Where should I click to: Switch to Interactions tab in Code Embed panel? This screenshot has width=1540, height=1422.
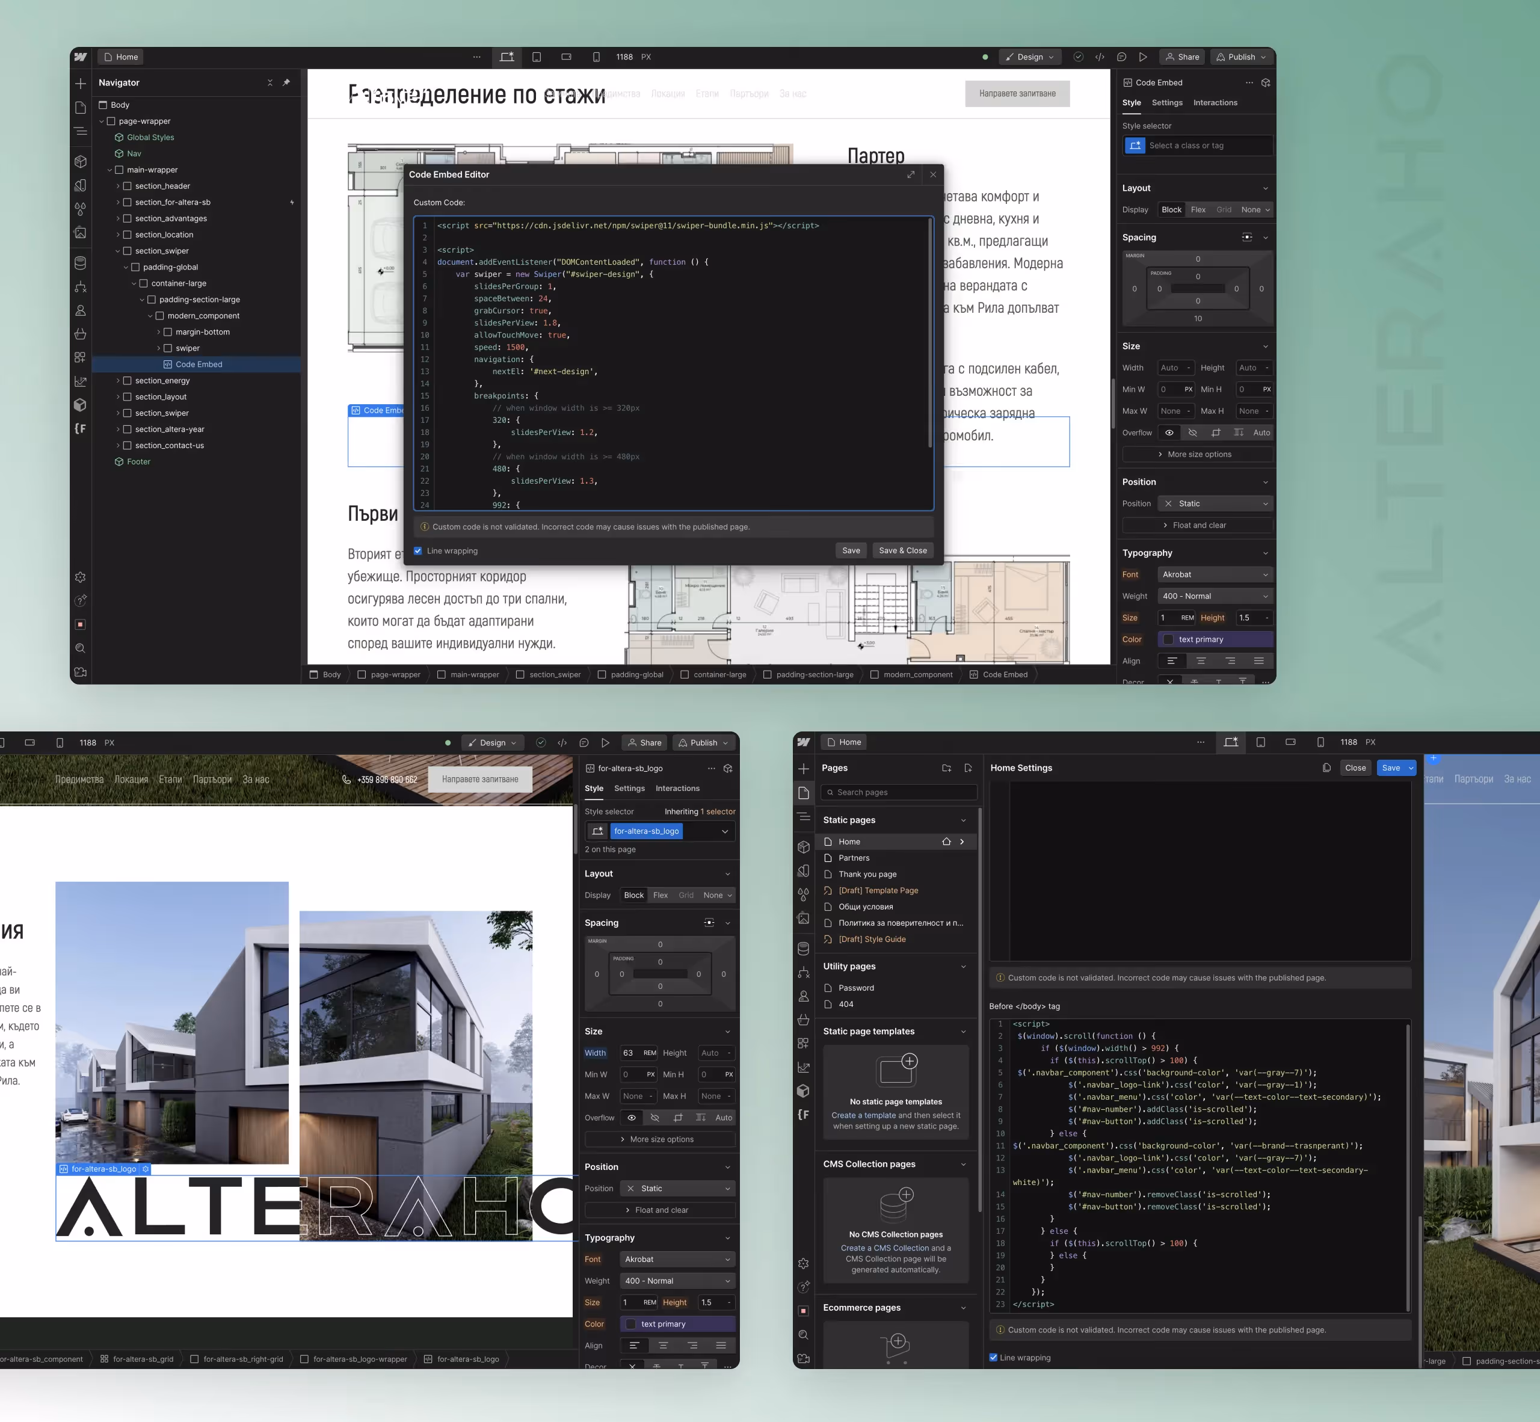[x=1215, y=102]
